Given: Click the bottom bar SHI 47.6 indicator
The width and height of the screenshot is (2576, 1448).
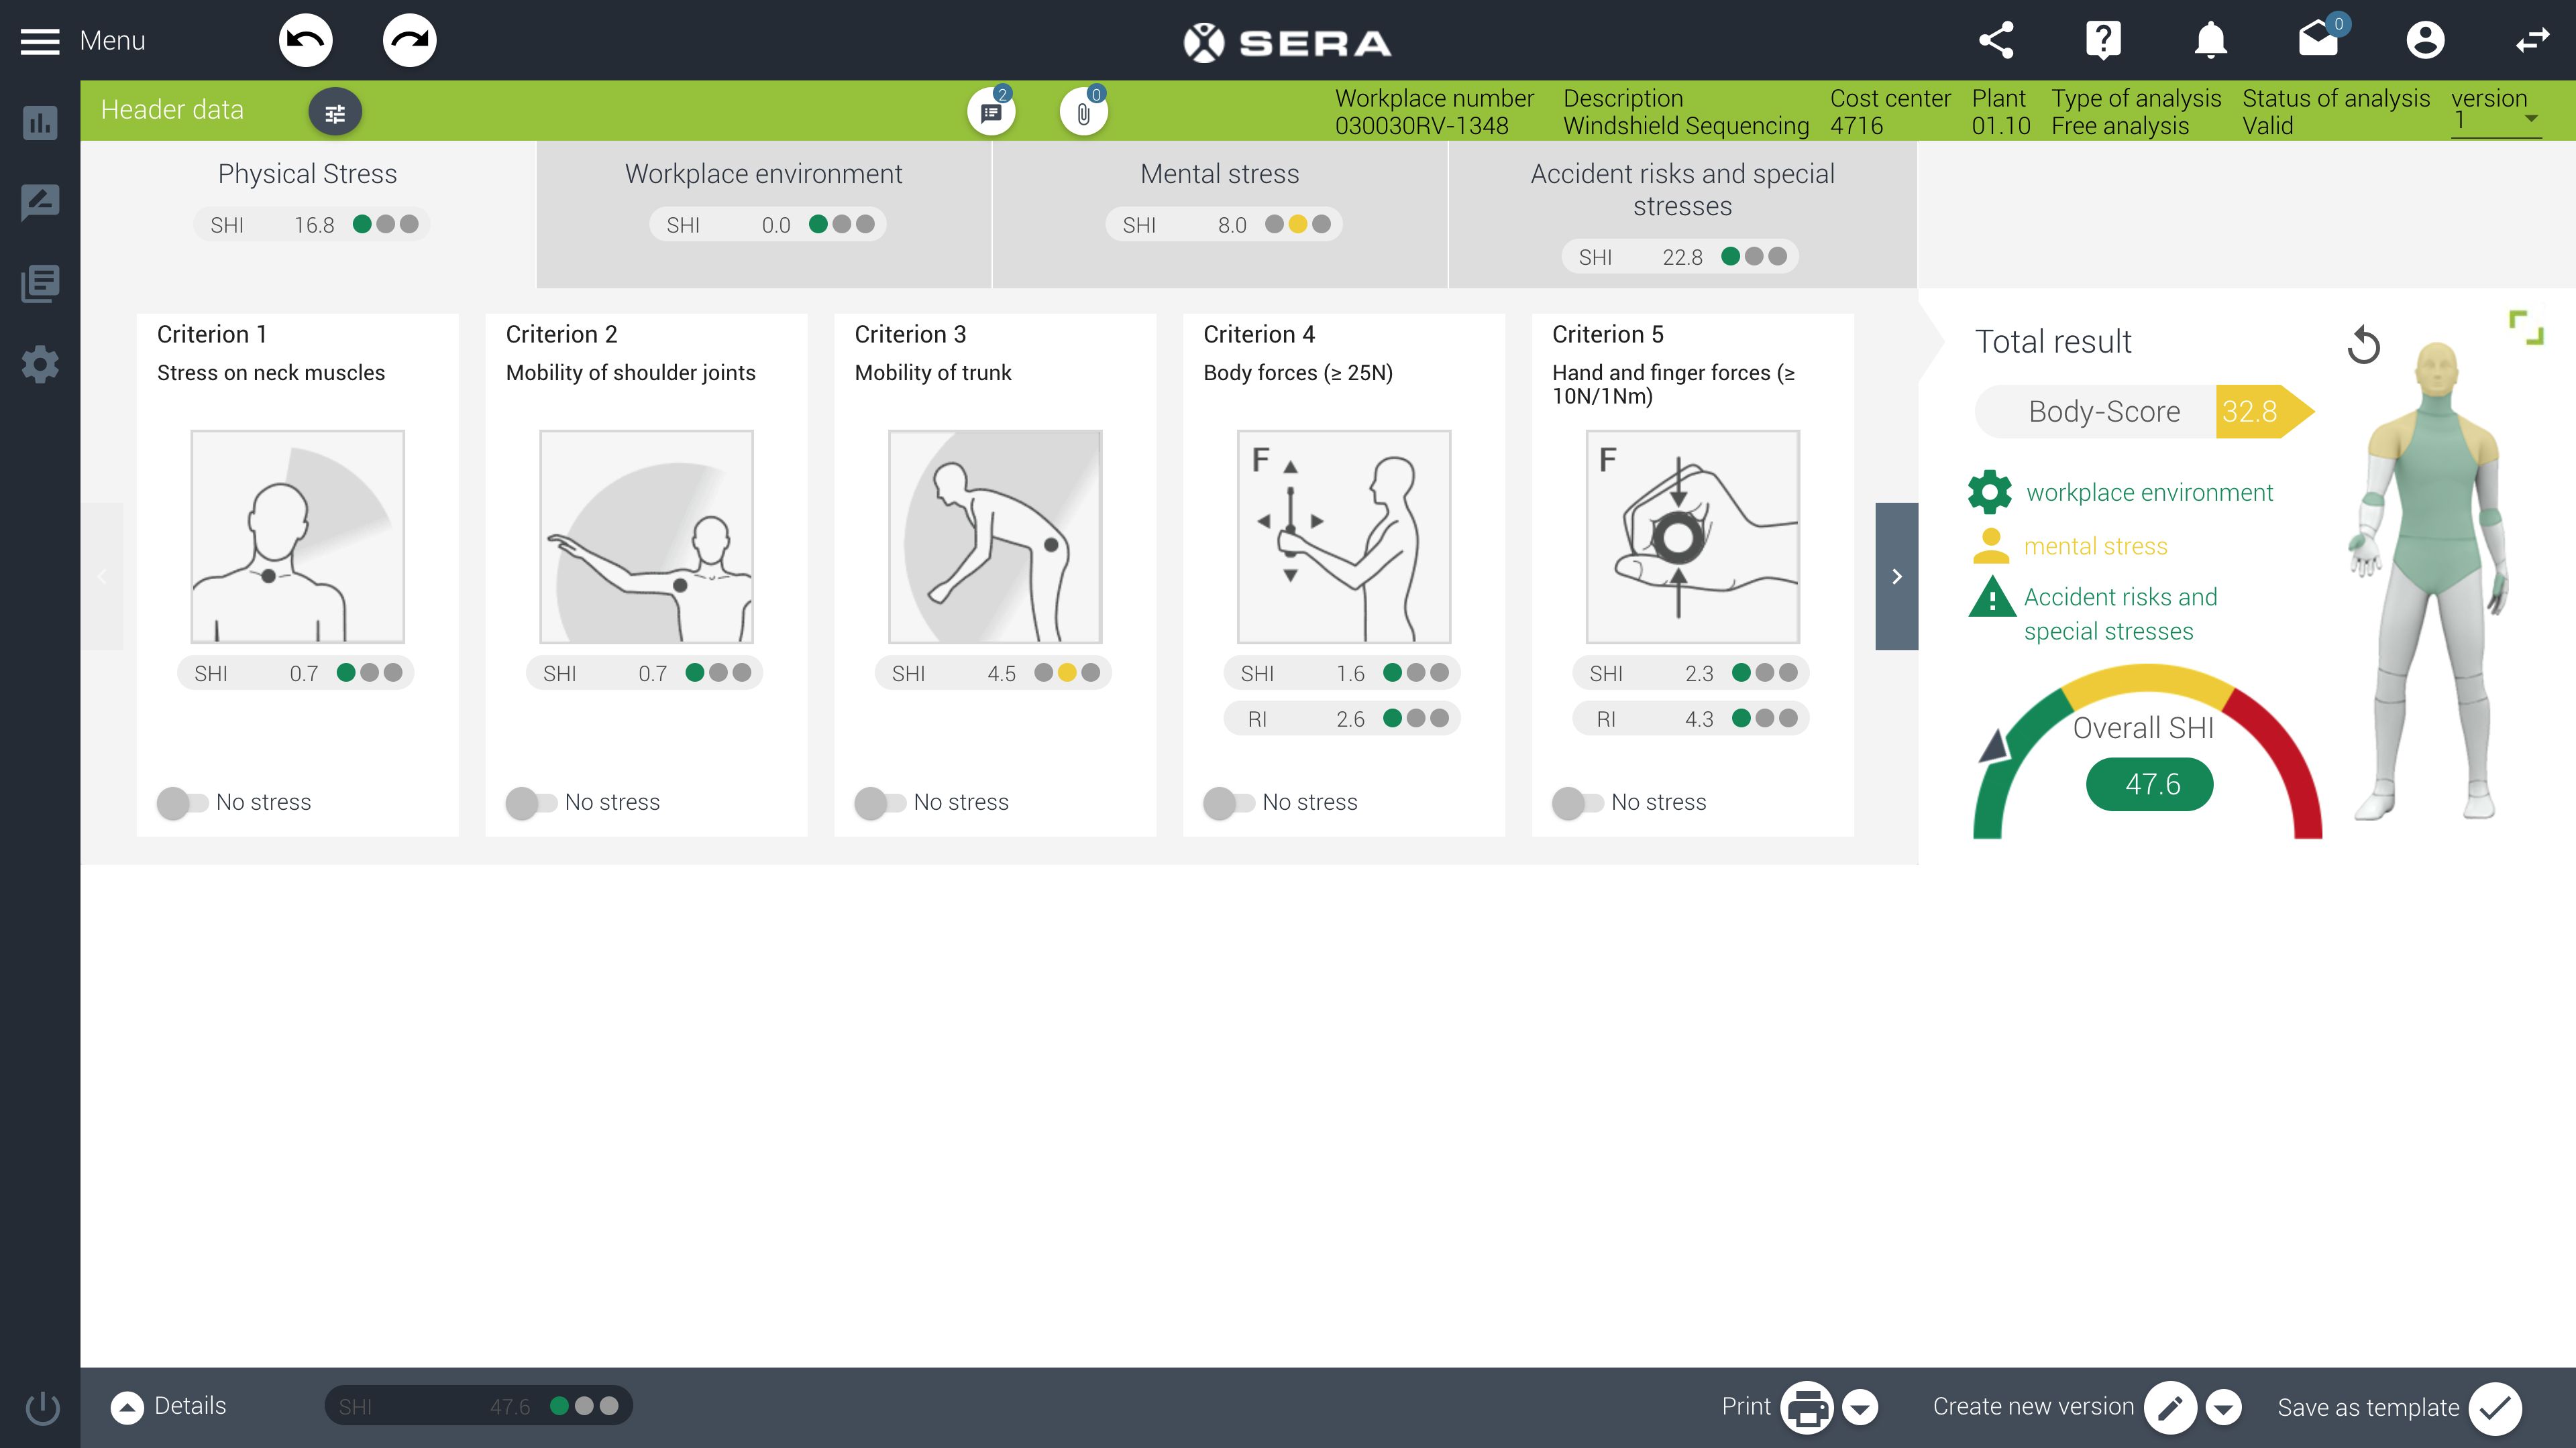Looking at the screenshot, I should (478, 1407).
